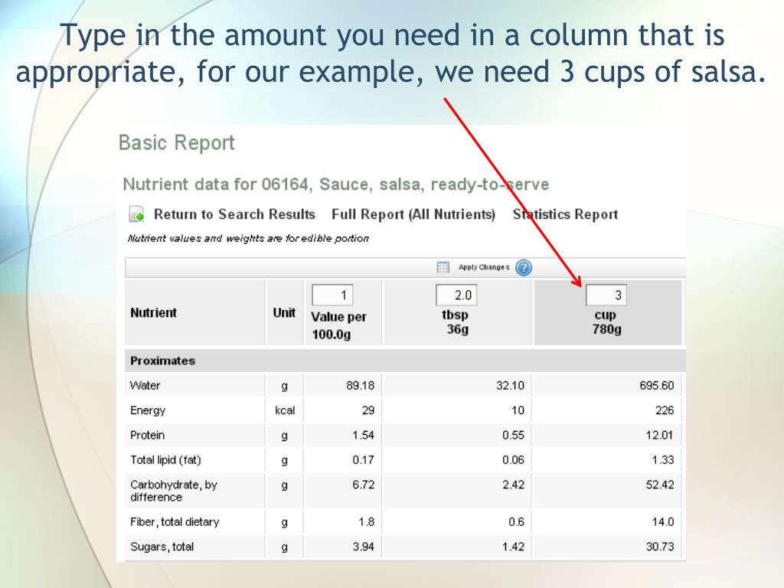The height and width of the screenshot is (588, 784).
Task: Open Return to Search Results link
Action: (x=234, y=214)
